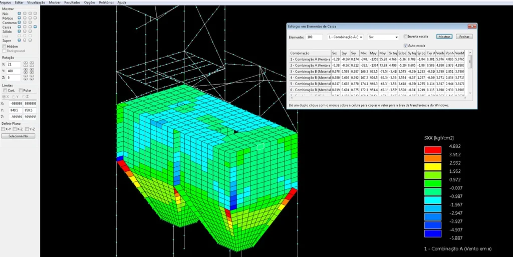The height and width of the screenshot is (257, 513).
Task: Toggle first Super display icon
Action: (x=19, y=40)
